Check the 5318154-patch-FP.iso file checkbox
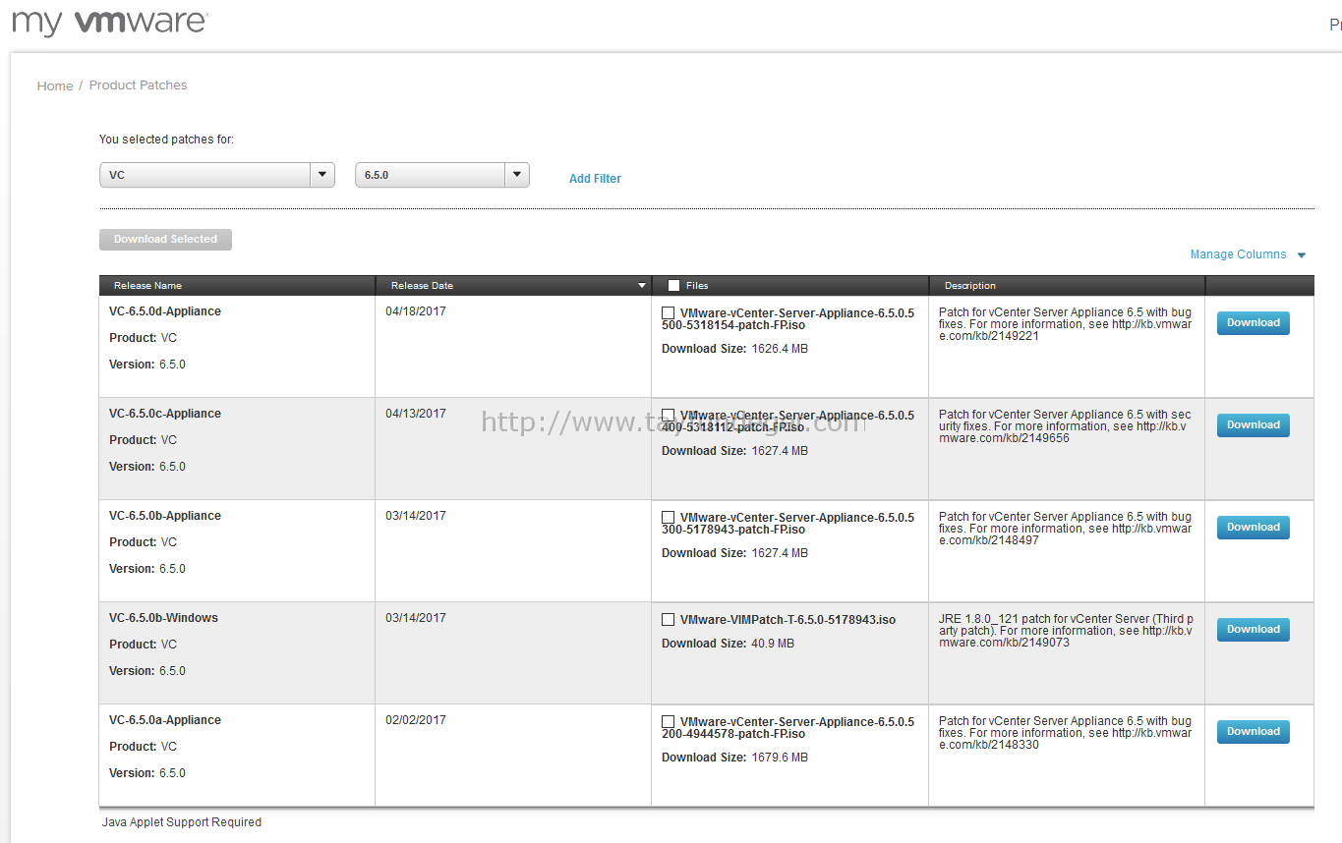 [669, 313]
